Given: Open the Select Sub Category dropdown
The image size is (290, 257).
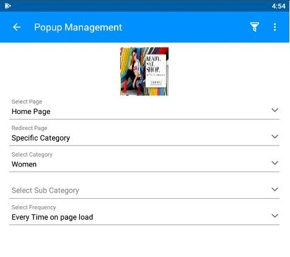Looking at the screenshot, I should [144, 190].
